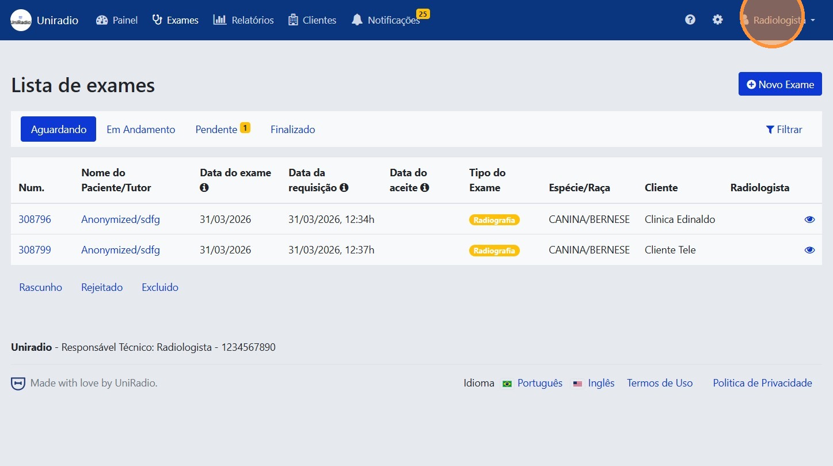Switch to the Em Andamento tab
This screenshot has width=833, height=466.
140,130
